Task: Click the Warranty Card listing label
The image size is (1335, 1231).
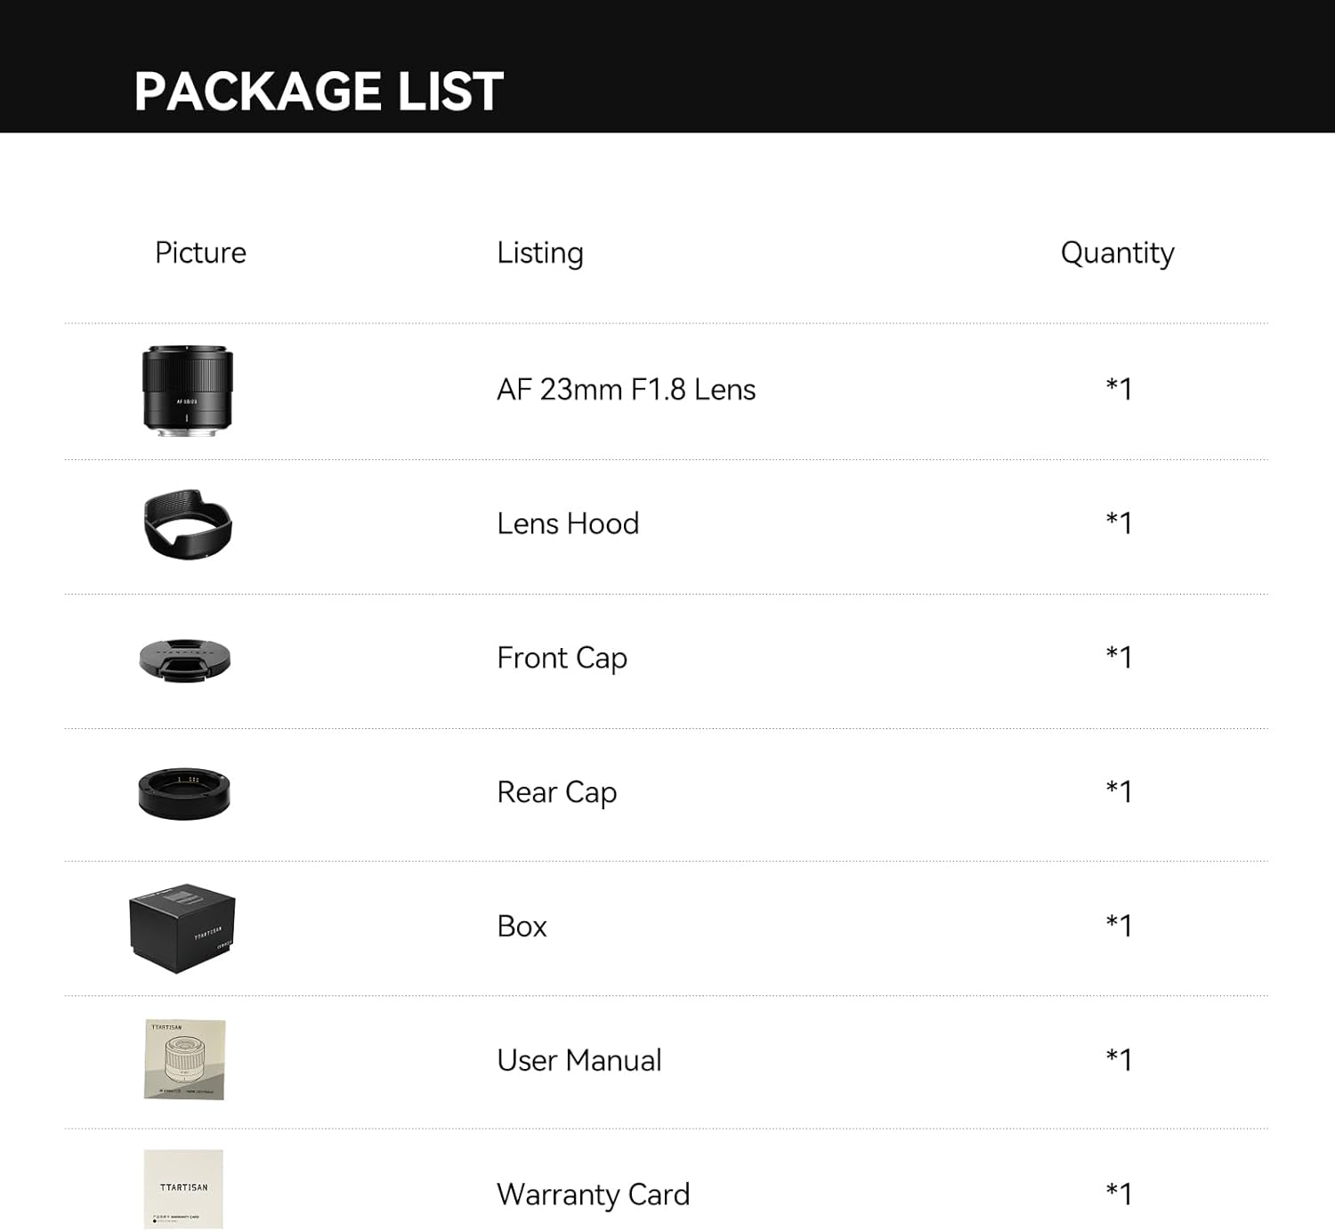Action: 593,1195
